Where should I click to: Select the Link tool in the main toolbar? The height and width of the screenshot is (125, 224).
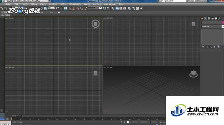2,8
